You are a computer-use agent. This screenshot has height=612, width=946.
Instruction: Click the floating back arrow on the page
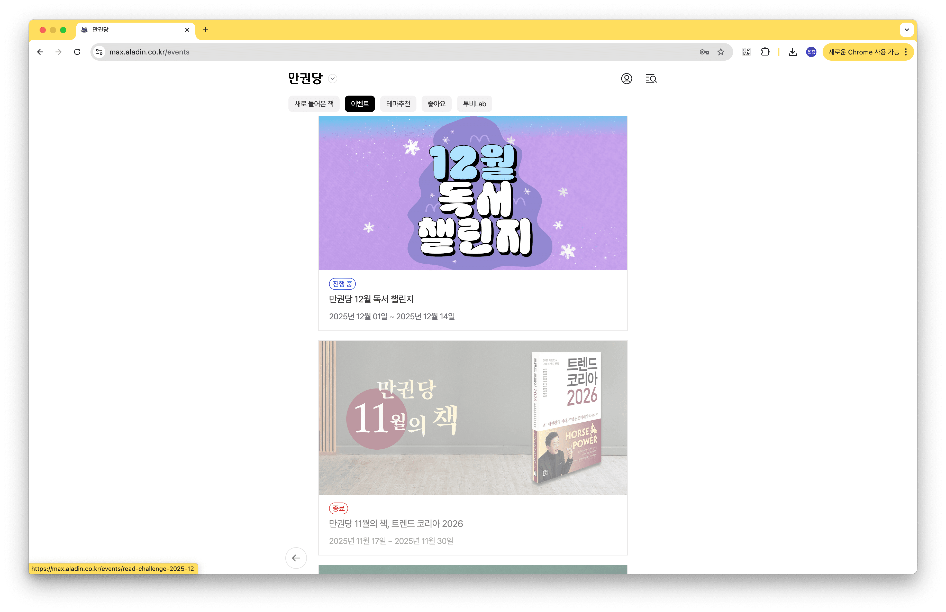(296, 558)
